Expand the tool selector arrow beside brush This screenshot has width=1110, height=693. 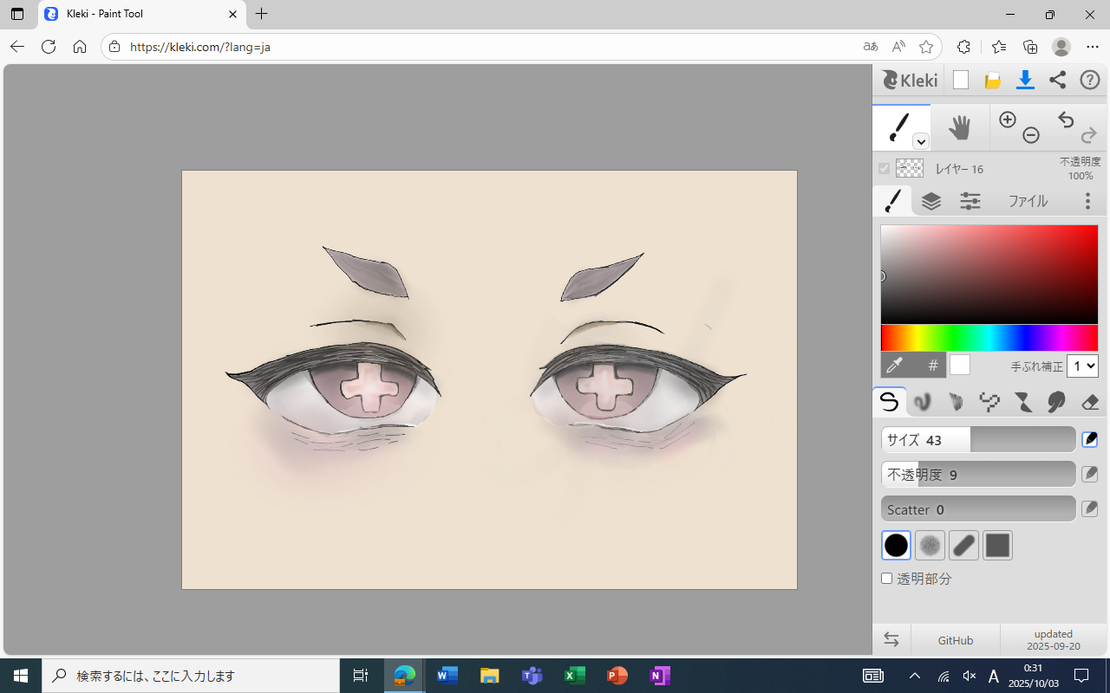(921, 142)
